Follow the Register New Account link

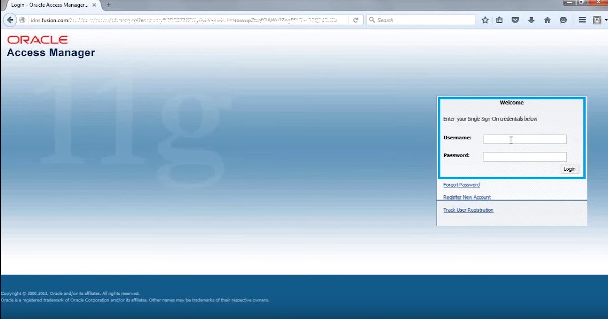466,197
